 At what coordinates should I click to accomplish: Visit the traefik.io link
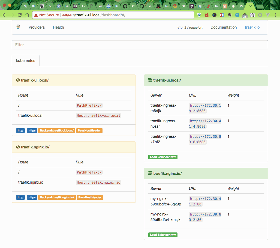click(252, 27)
